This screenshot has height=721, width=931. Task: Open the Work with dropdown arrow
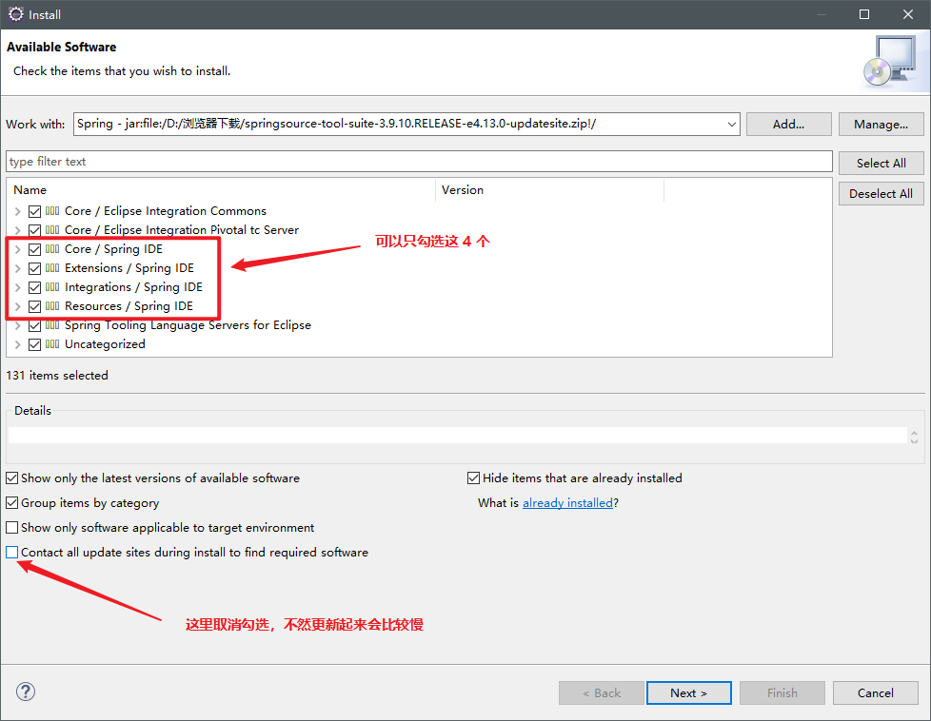click(731, 124)
